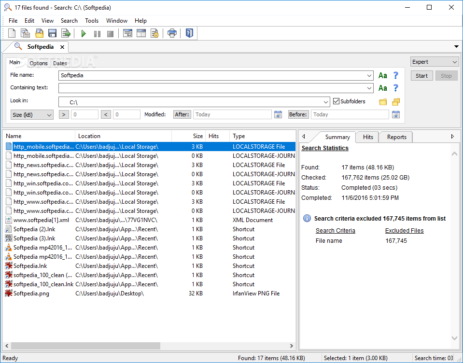Click the summary panel down scroll arrow
Screen dimensions: 463x363
point(454,338)
